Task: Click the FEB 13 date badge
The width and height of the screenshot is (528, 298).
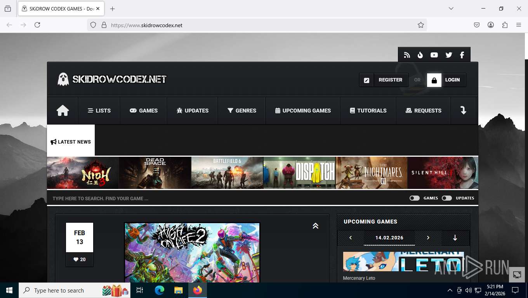Action: [x=80, y=237]
